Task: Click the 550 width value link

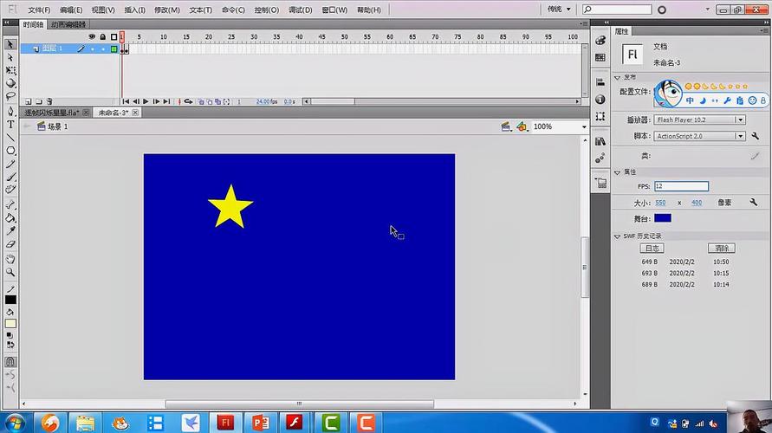Action: [660, 203]
